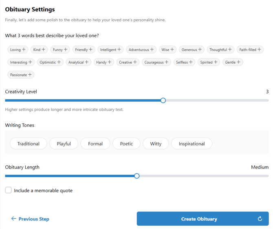
Task: Add Courageous using its plus icon
Action: pos(167,62)
